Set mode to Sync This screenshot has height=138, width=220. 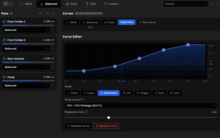(159, 93)
